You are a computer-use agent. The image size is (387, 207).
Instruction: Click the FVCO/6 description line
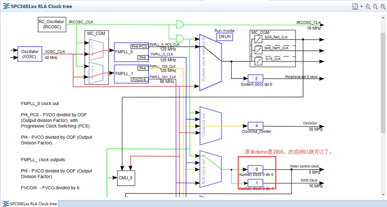pos(51,188)
